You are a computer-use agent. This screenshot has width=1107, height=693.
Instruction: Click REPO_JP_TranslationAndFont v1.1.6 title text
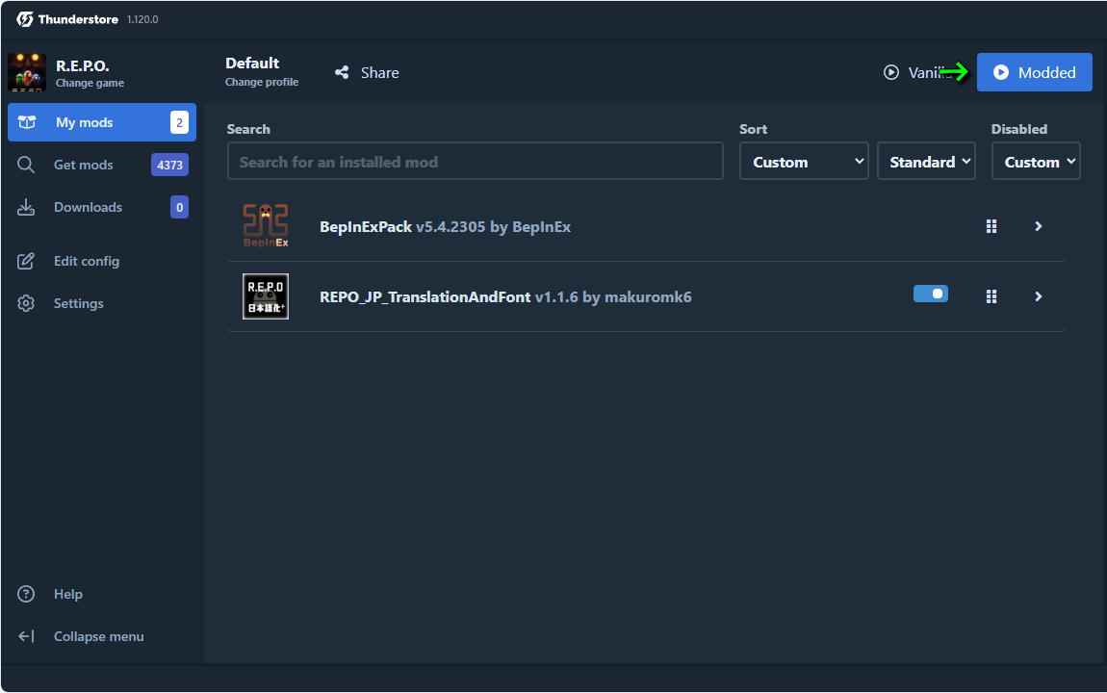tap(505, 297)
